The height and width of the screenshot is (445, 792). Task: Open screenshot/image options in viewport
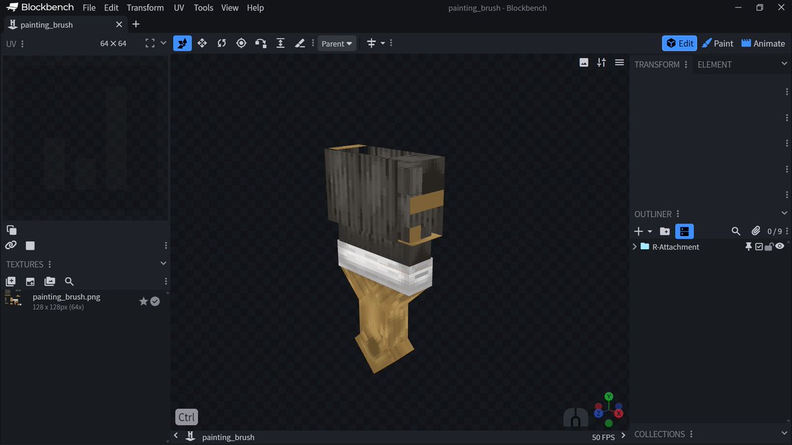tap(583, 62)
